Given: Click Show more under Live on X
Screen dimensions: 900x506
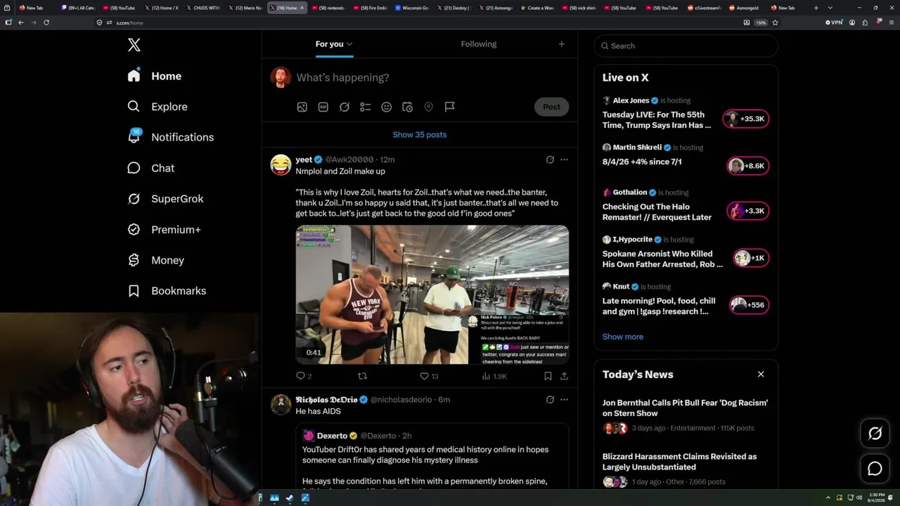Looking at the screenshot, I should tap(623, 337).
